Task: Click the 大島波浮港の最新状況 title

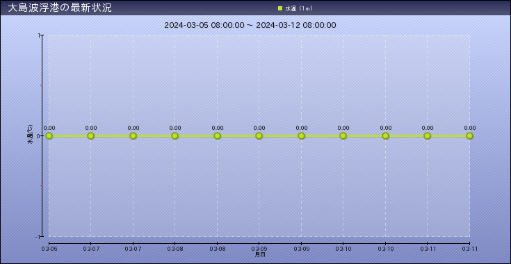Action: click(x=60, y=8)
